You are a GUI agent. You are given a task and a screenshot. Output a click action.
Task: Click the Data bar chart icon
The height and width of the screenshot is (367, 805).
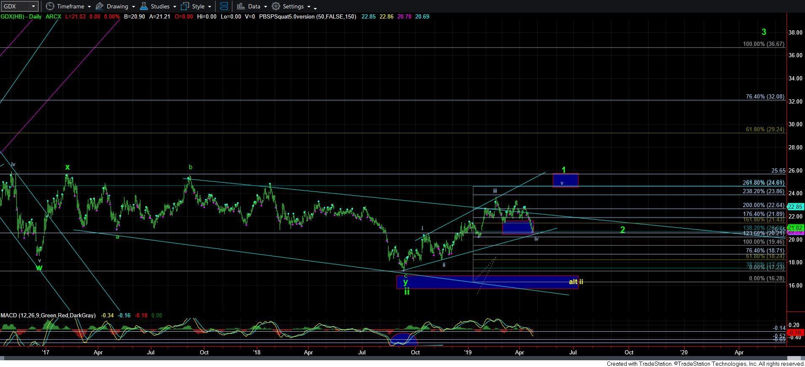point(241,6)
